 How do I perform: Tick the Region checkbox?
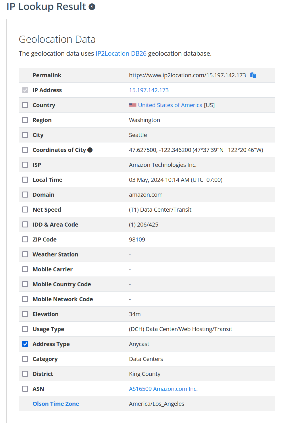point(25,120)
